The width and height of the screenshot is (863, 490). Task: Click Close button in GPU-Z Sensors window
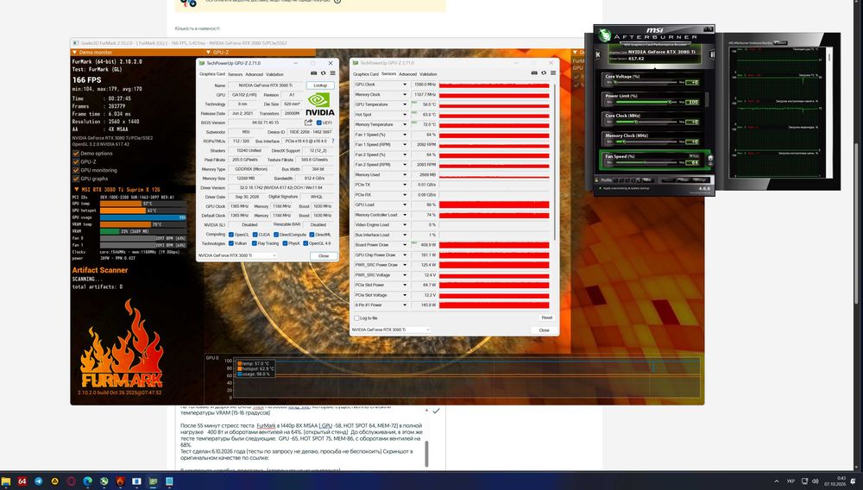click(x=545, y=330)
